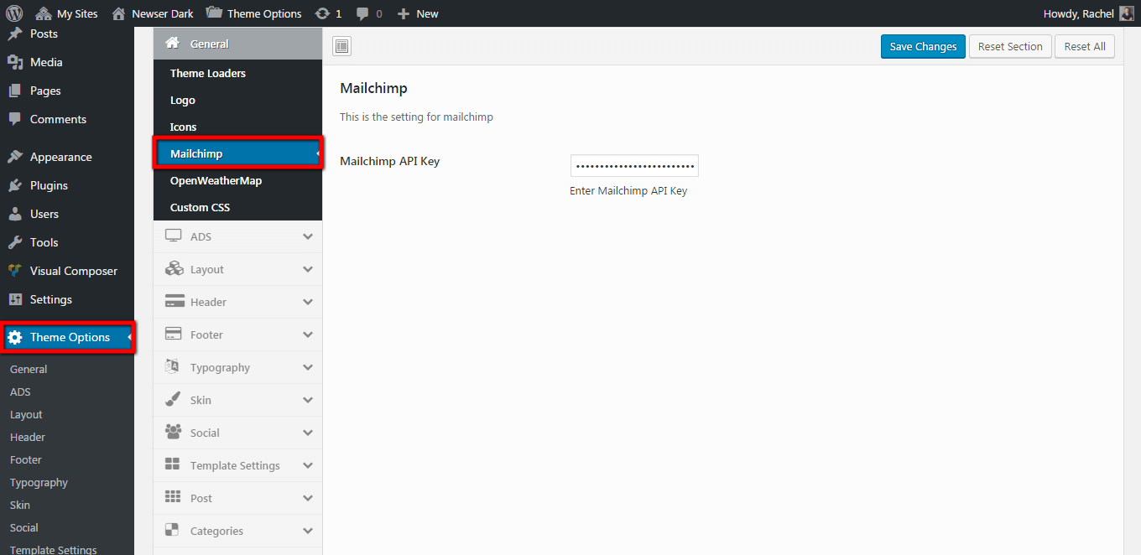Expand the ADS section
The height and width of the screenshot is (555, 1141).
coord(237,237)
